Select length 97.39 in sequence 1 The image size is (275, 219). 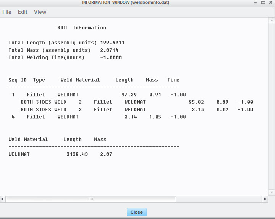[129, 94]
